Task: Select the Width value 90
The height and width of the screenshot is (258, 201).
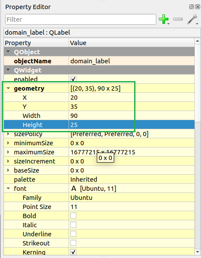Action: (x=74, y=116)
